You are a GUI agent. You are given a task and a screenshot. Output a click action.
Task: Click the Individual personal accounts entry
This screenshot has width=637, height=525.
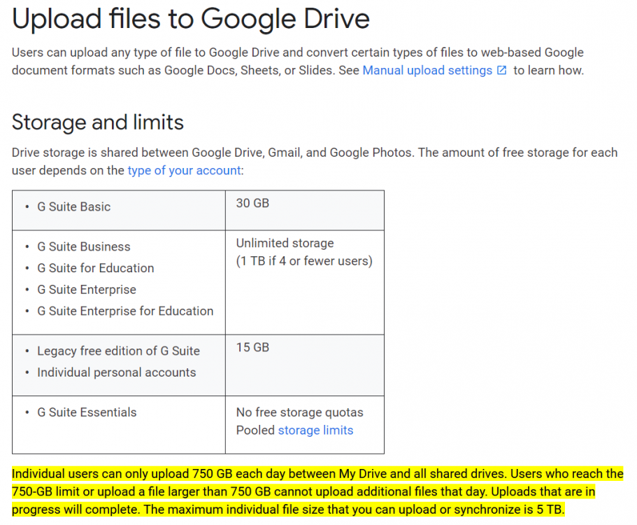(x=116, y=372)
